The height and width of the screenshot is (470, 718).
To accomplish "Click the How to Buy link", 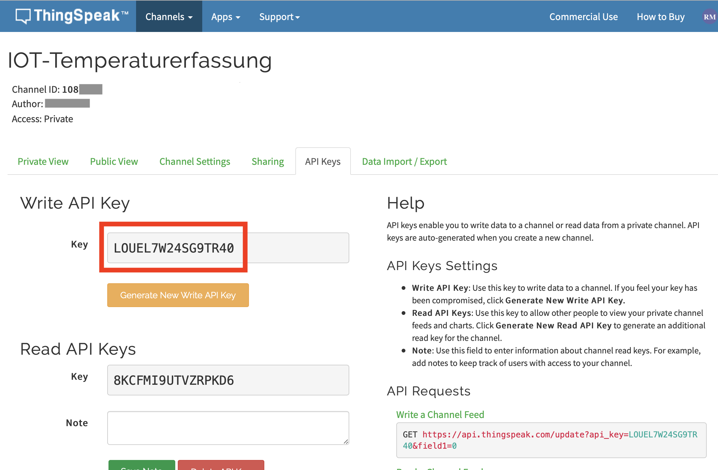I will (x=660, y=16).
